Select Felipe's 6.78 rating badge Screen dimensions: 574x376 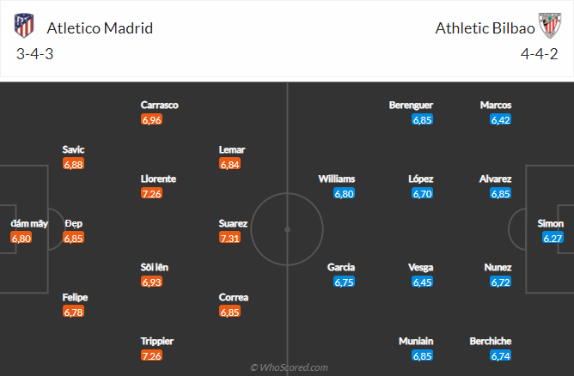point(73,312)
